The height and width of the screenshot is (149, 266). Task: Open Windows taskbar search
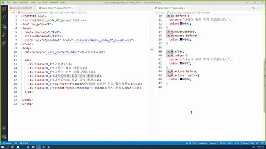pyautogui.click(x=7, y=147)
